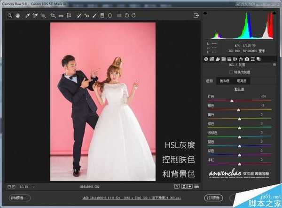282x208 pixels.
Task: Select the Zoom tool in toolbar
Action: click(x=10, y=16)
